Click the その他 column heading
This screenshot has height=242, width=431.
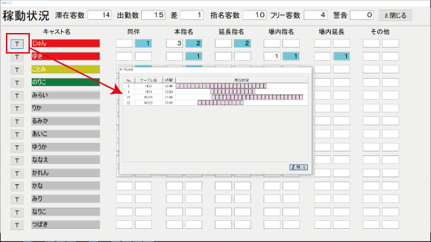[380, 32]
